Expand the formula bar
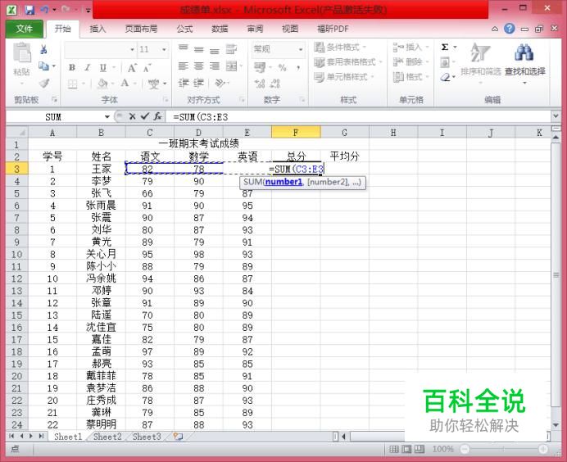This screenshot has height=462, width=567. pos(556,116)
